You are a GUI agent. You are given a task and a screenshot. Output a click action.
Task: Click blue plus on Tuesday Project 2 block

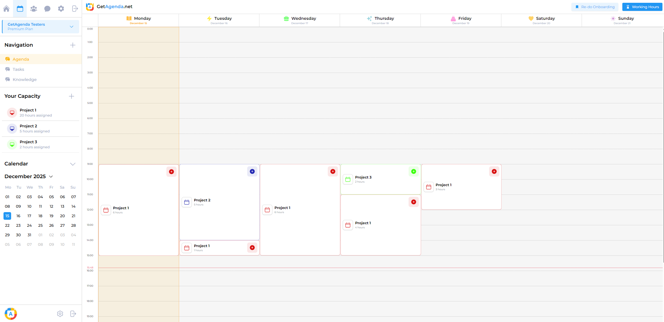click(252, 171)
